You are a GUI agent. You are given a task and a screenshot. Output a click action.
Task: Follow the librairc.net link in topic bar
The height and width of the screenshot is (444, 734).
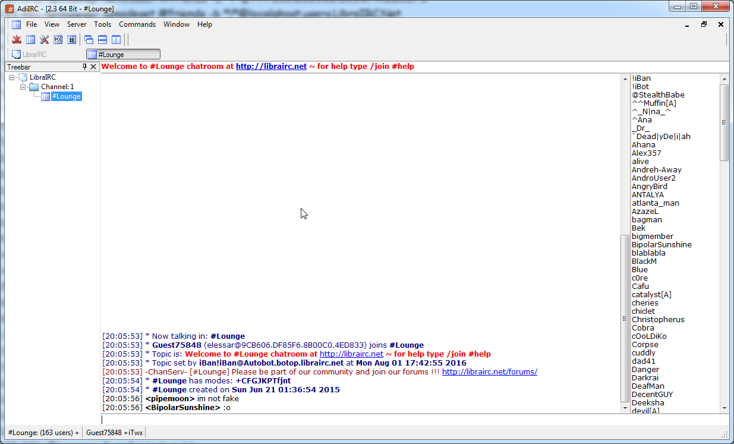(x=271, y=67)
